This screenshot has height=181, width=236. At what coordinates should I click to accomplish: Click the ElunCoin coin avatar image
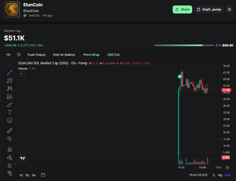pos(12,9)
